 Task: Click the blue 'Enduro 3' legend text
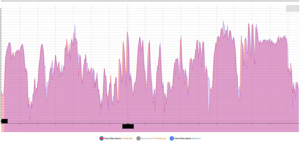[x=196, y=138]
